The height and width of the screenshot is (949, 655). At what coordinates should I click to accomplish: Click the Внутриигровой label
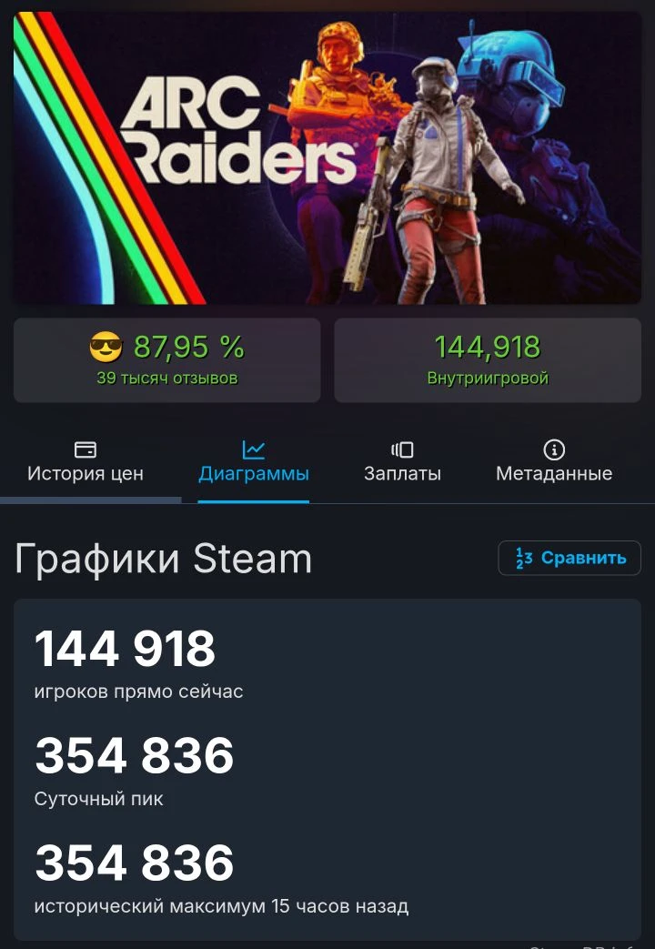coord(488,379)
